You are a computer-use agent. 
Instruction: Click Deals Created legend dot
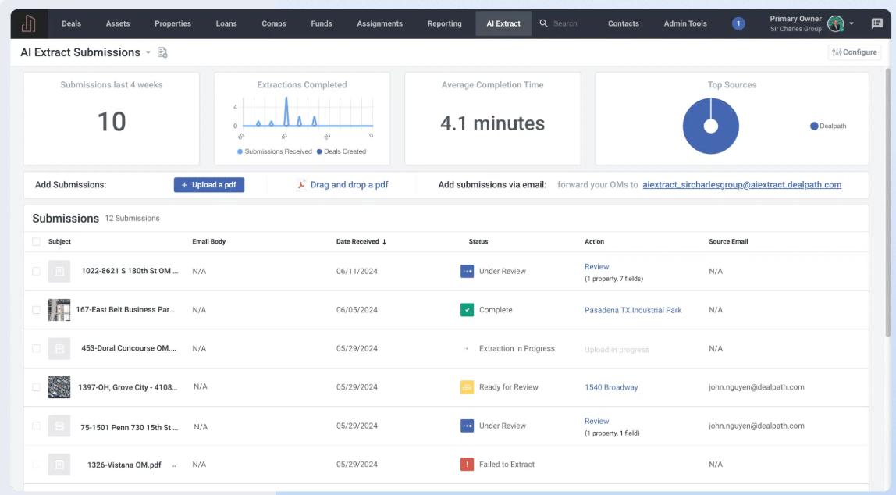(x=319, y=151)
